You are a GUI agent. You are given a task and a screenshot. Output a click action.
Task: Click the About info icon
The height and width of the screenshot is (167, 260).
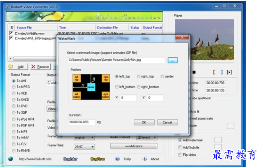tap(145, 159)
